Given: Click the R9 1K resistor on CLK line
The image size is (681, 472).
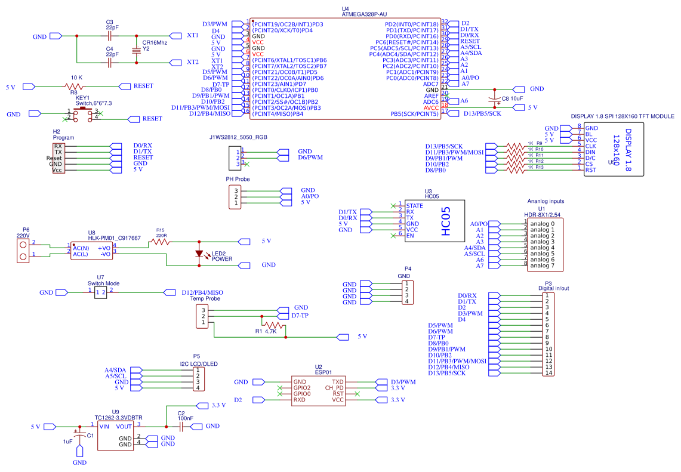Looking at the screenshot, I should (515, 146).
